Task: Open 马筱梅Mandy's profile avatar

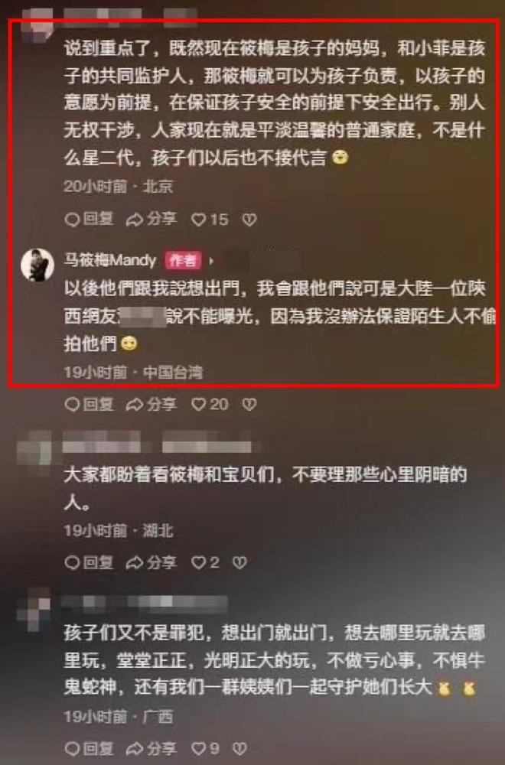Action: click(x=37, y=265)
